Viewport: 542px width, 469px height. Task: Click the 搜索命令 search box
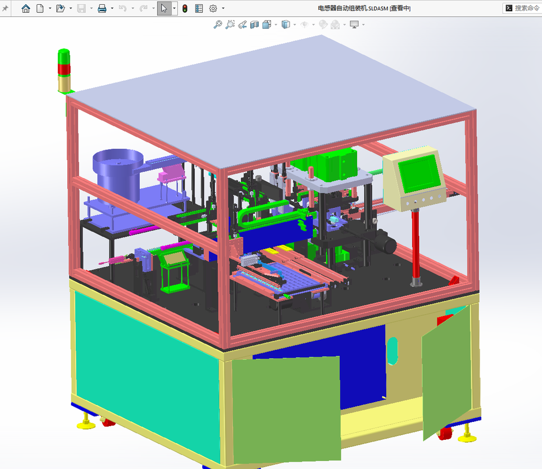tap(522, 8)
